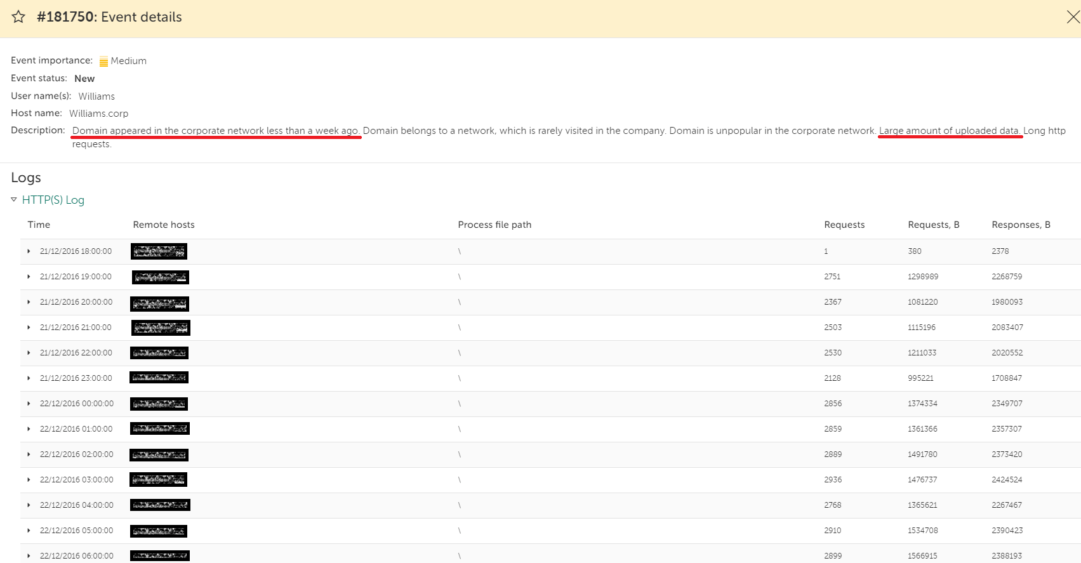Click response bytes value 2268759
This screenshot has height=563, width=1081.
pyautogui.click(x=1007, y=277)
